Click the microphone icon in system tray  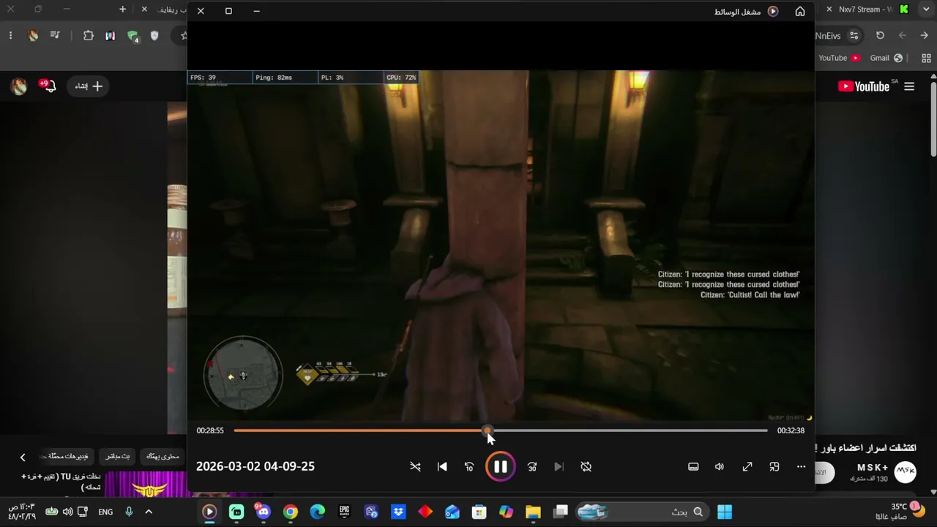tap(129, 512)
